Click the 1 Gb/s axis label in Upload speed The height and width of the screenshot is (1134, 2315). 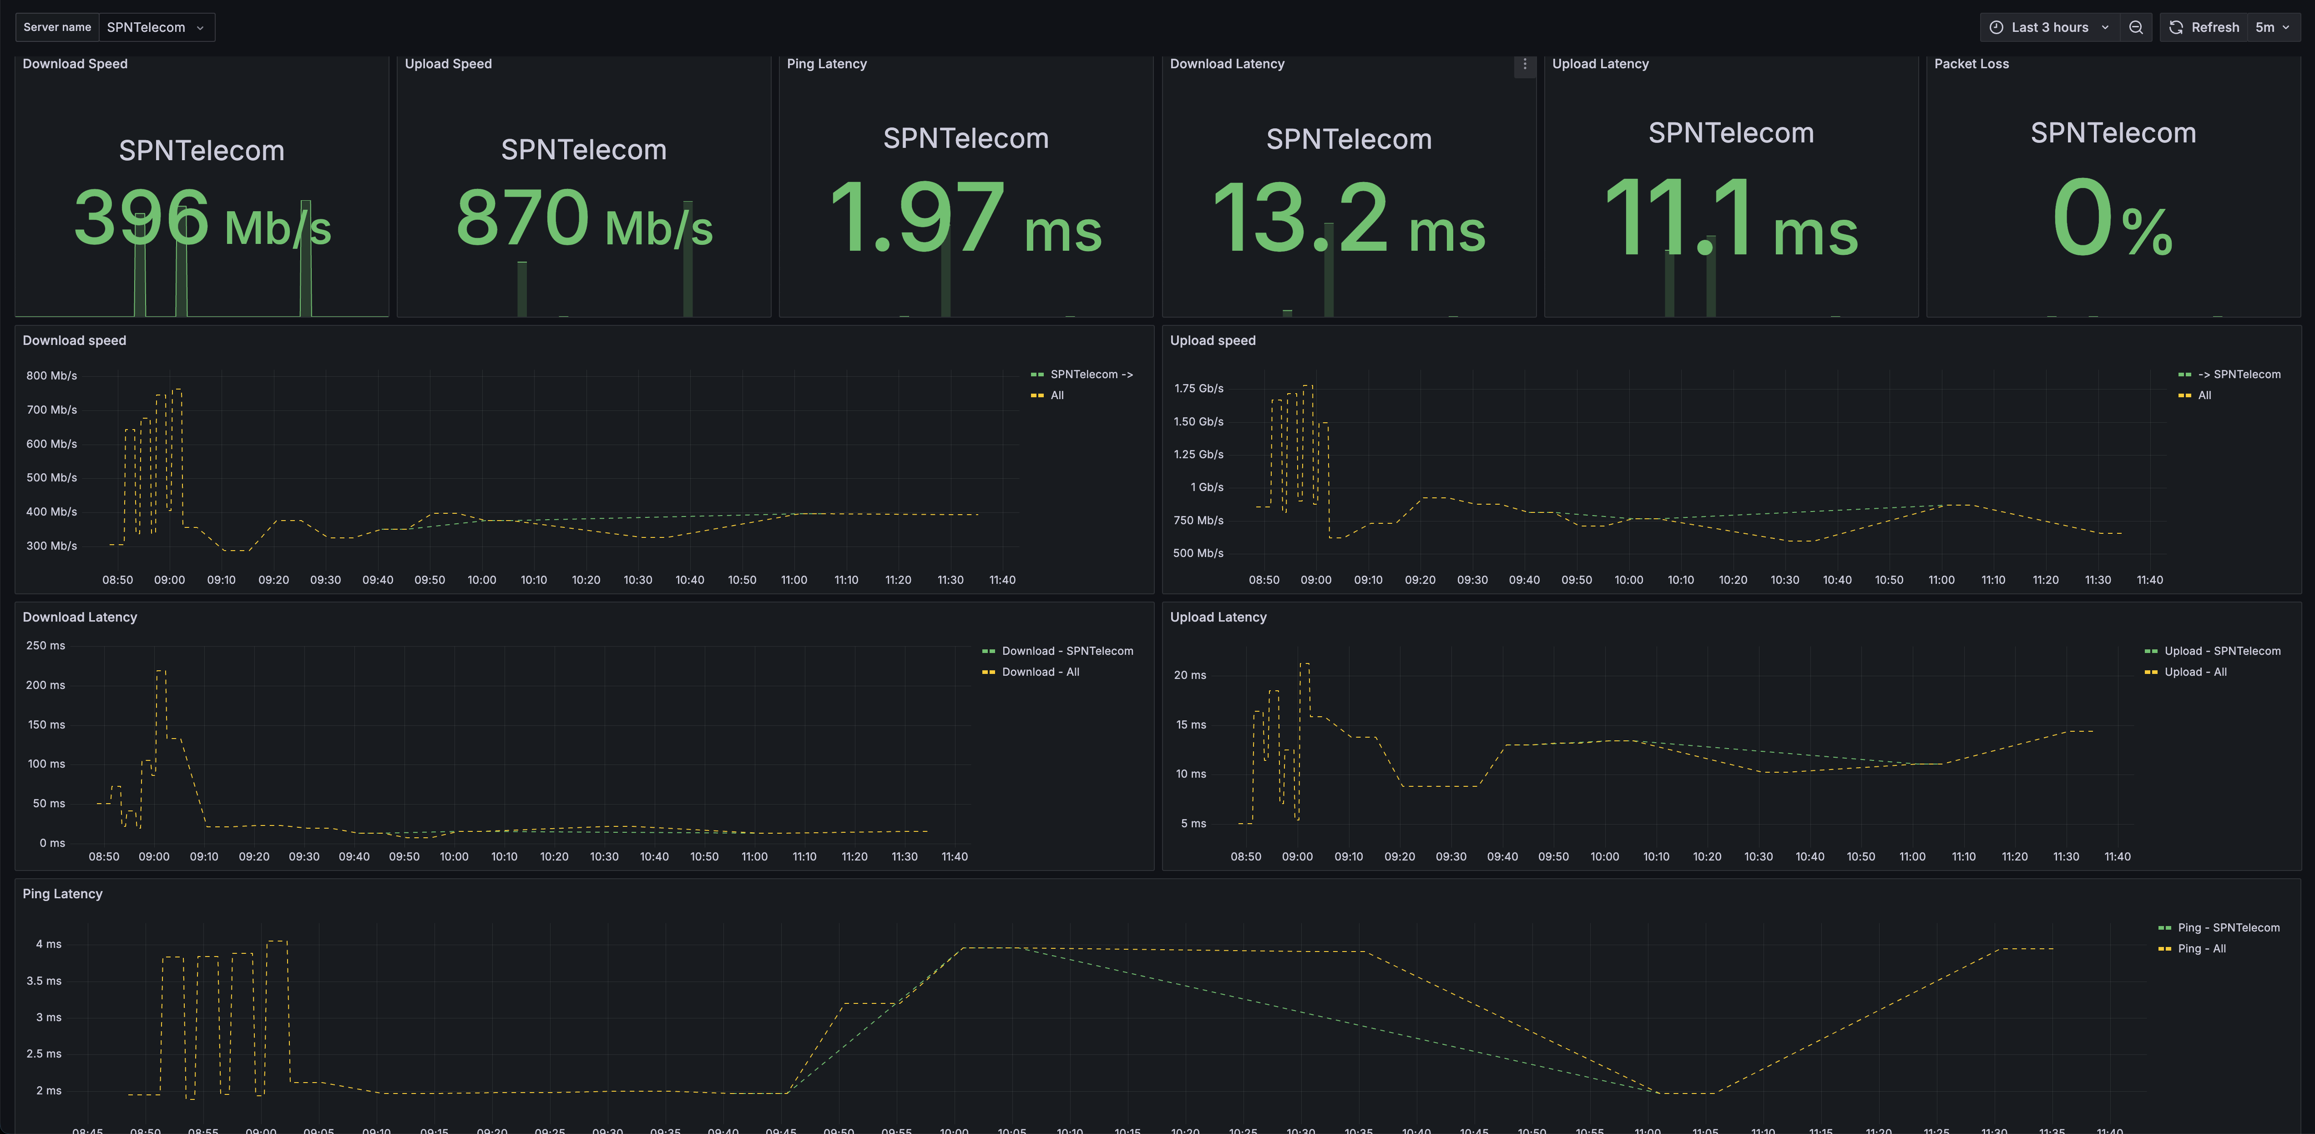[x=1207, y=487]
